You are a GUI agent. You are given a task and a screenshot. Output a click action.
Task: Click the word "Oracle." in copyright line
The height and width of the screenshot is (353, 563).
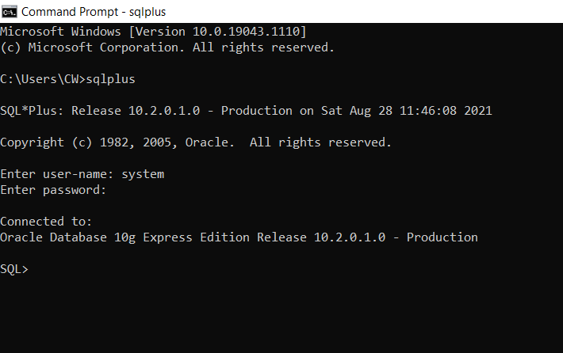pos(210,142)
